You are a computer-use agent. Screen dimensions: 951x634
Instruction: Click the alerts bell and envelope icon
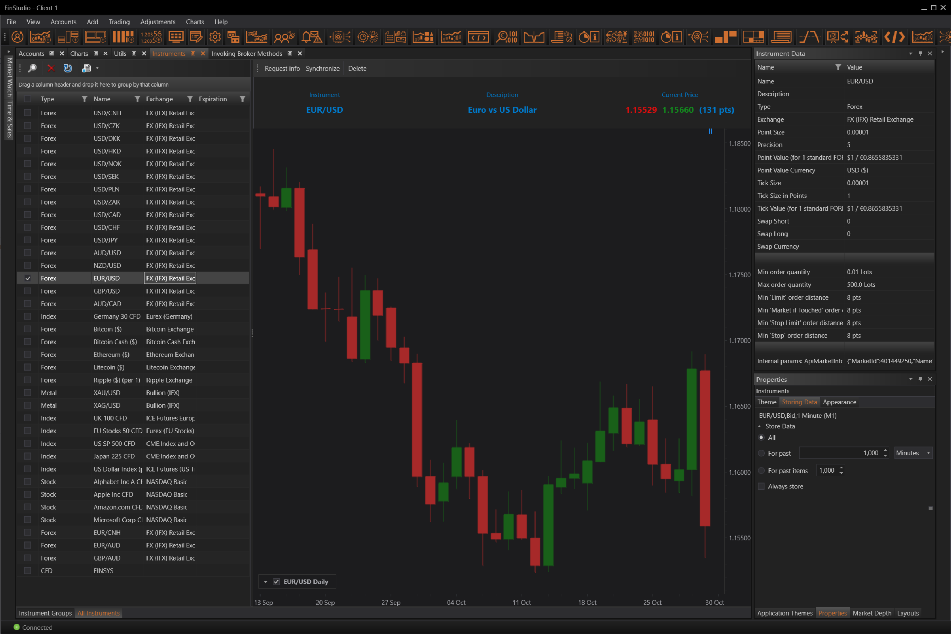click(x=311, y=37)
